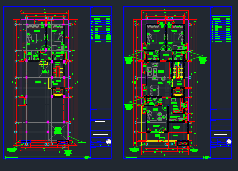Viewport: 238px width, 171px height.
Task: Click the company logo in right sheet's title block
Action: [x=229, y=141]
